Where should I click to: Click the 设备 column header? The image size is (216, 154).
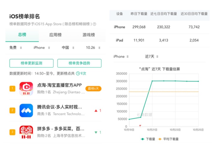pos(119,14)
